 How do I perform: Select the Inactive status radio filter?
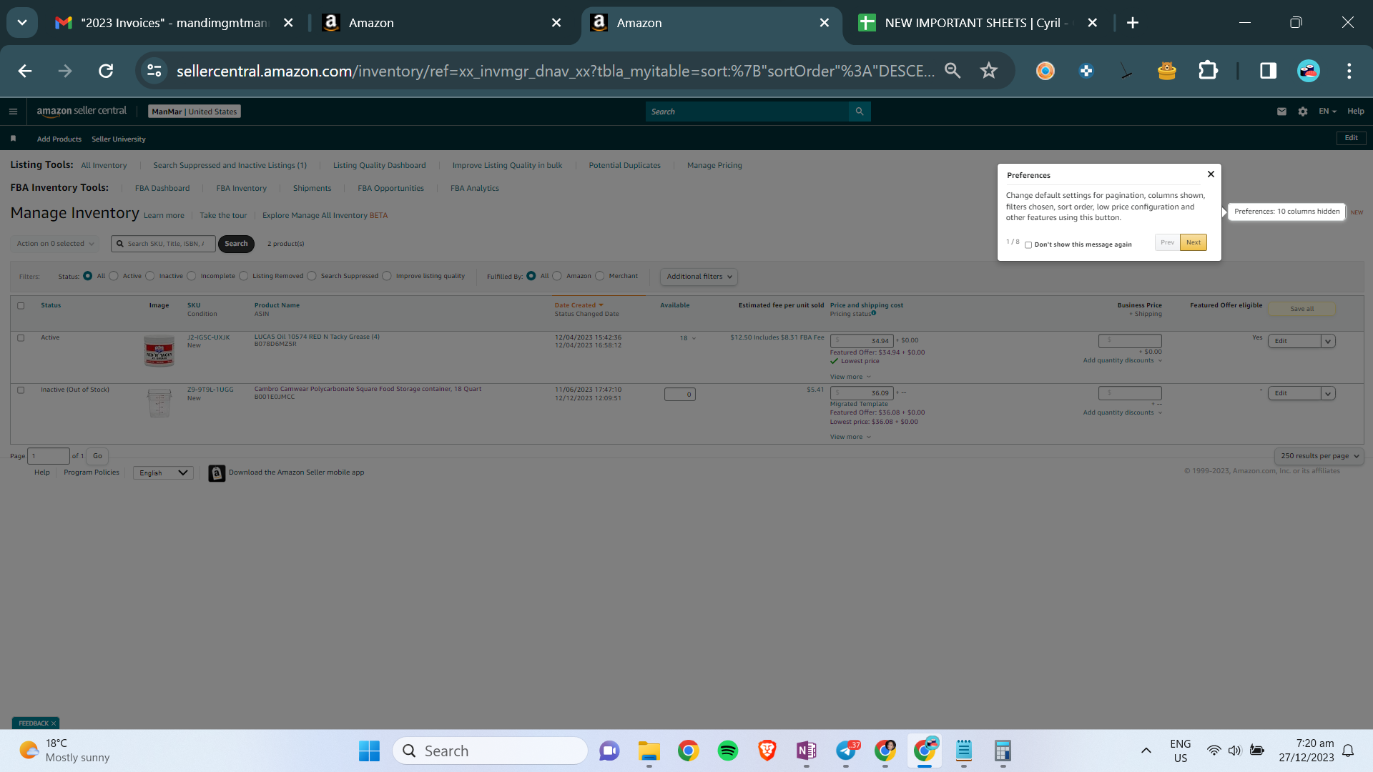pos(150,276)
